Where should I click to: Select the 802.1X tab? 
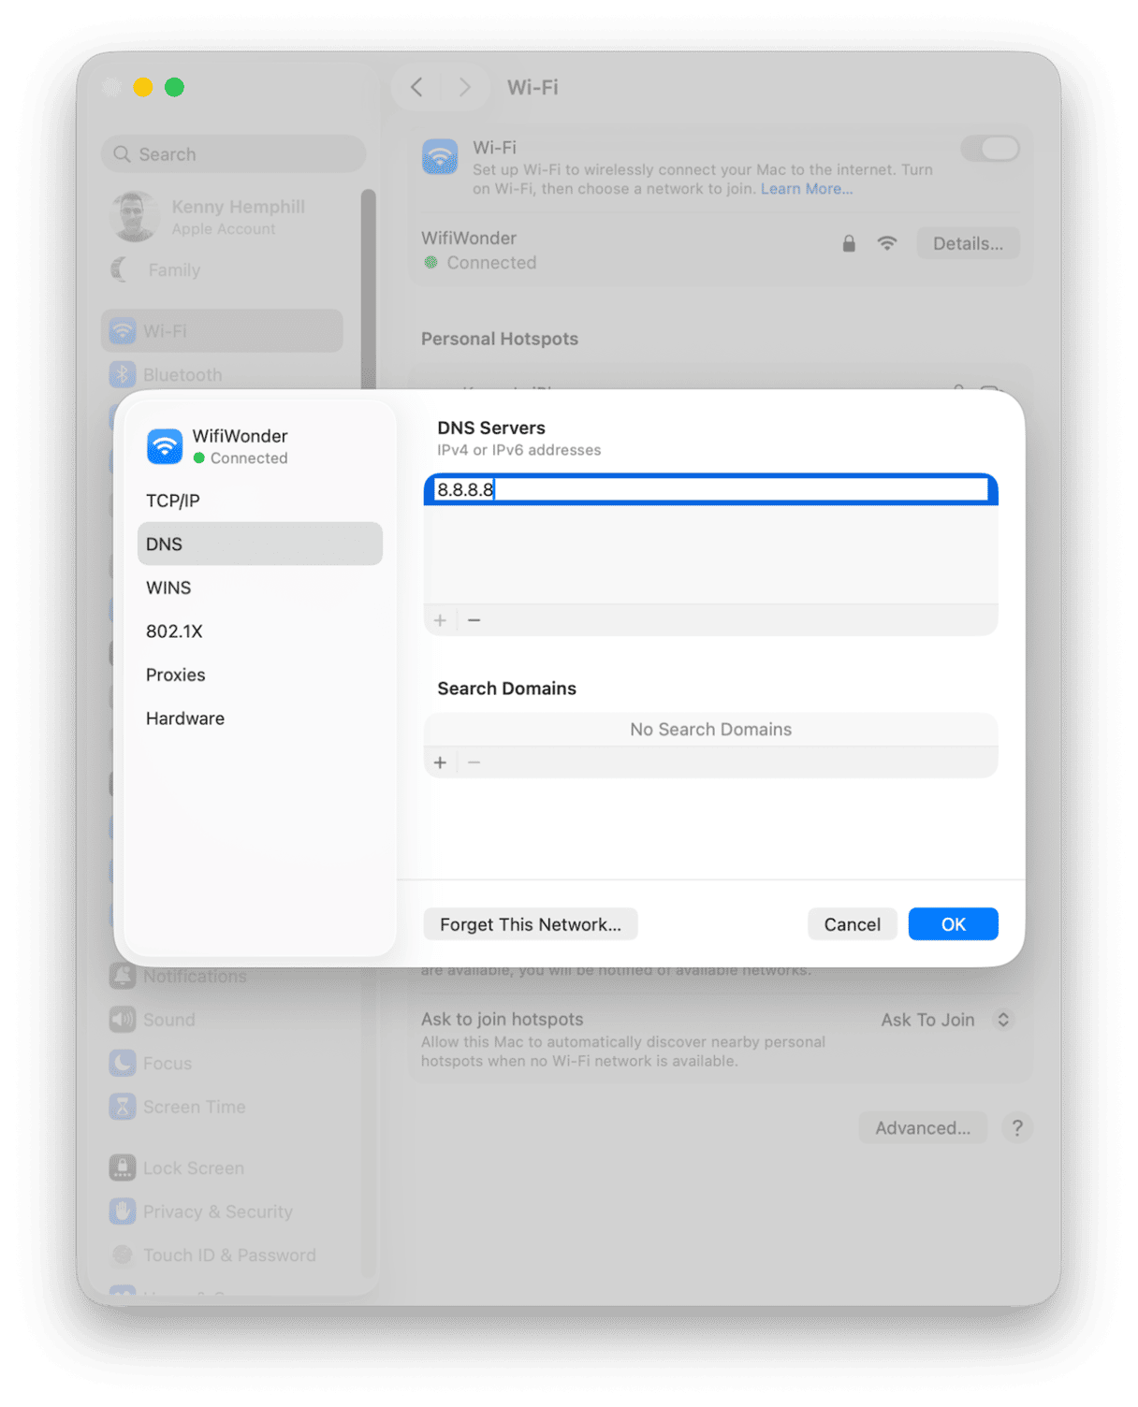coord(259,631)
